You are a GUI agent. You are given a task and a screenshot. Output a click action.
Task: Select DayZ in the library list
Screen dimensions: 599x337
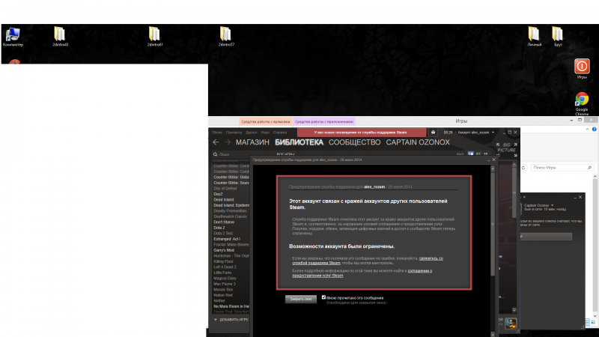pyautogui.click(x=218, y=194)
